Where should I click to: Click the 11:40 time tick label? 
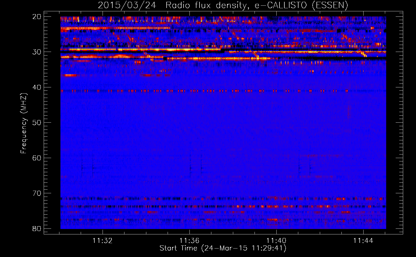[276, 241]
